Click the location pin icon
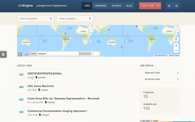The image size is (195, 122). click(x=90, y=19)
